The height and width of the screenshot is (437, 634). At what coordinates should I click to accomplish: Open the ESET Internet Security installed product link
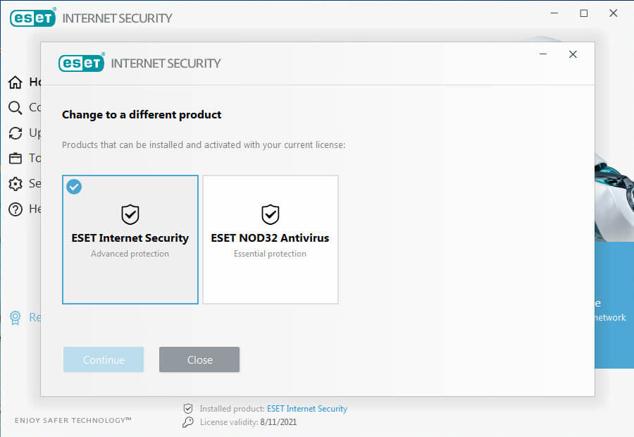point(307,409)
